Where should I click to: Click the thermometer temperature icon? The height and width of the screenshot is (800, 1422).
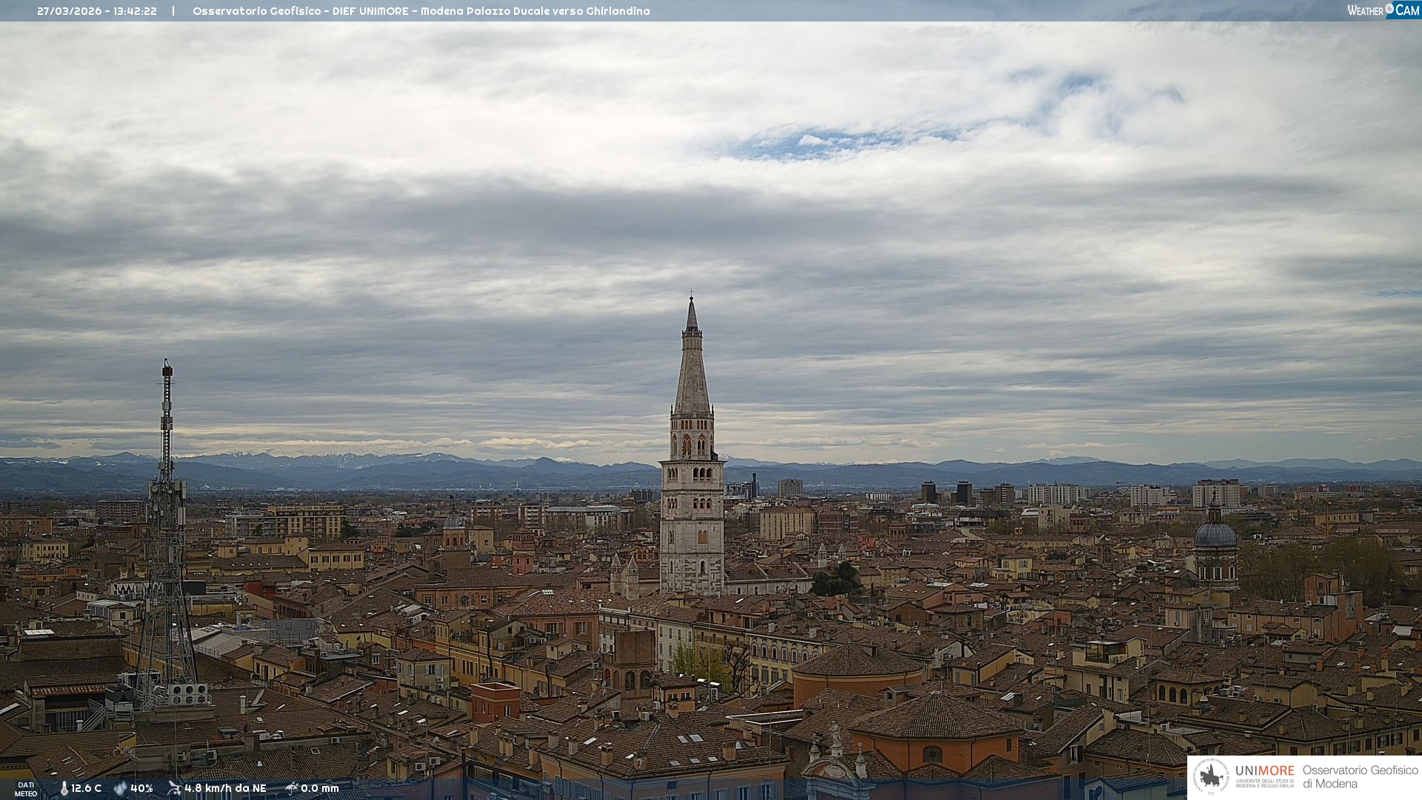64,788
